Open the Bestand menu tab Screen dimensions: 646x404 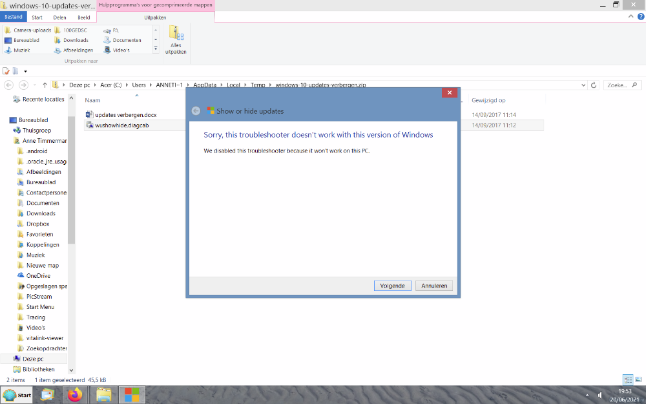coord(13,17)
